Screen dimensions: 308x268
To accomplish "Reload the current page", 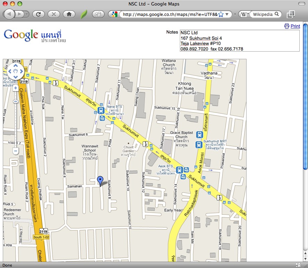I will coord(38,14).
